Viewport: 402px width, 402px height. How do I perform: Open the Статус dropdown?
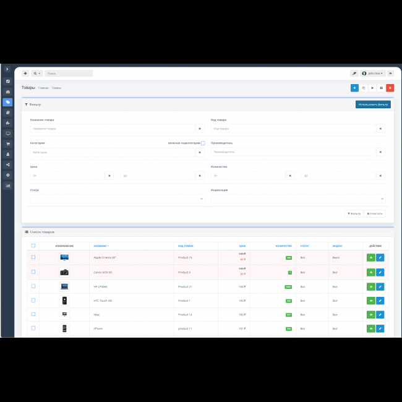coord(118,199)
